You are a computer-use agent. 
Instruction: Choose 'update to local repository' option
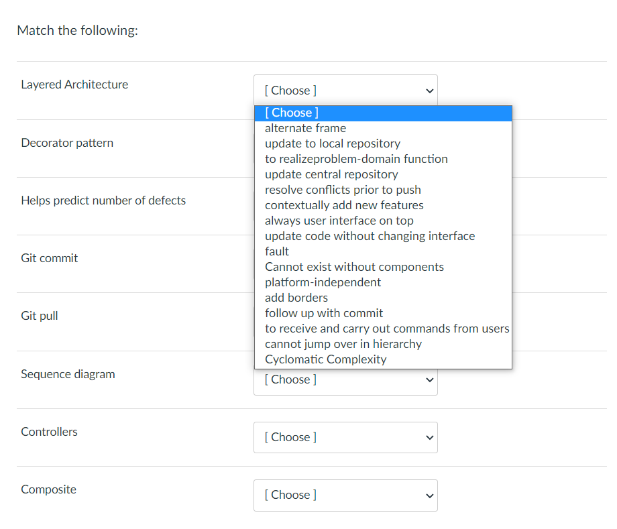point(383,143)
